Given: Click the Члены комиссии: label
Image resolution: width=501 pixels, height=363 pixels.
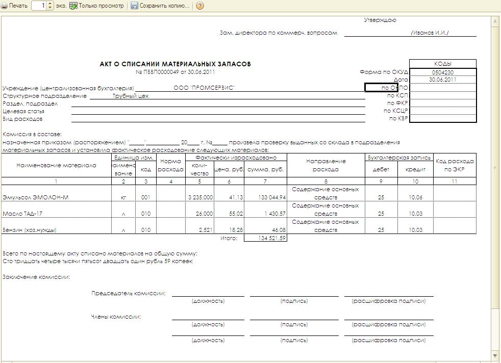Looking at the screenshot, I should [116, 317].
